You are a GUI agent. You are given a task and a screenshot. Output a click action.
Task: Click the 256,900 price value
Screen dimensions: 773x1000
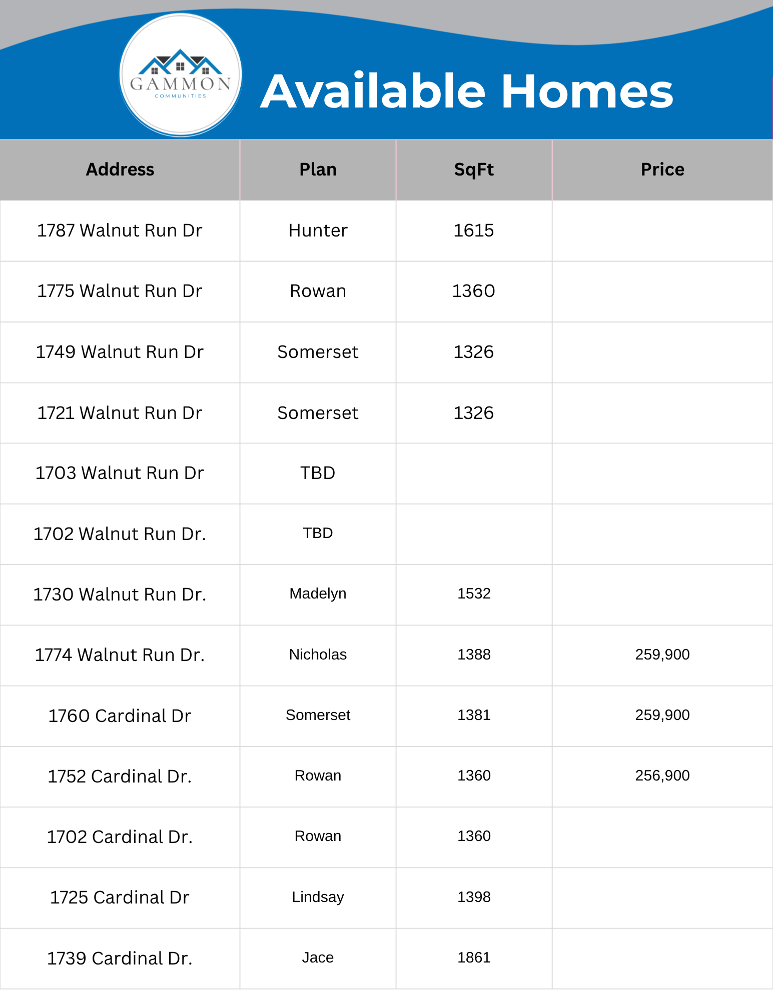(662, 775)
